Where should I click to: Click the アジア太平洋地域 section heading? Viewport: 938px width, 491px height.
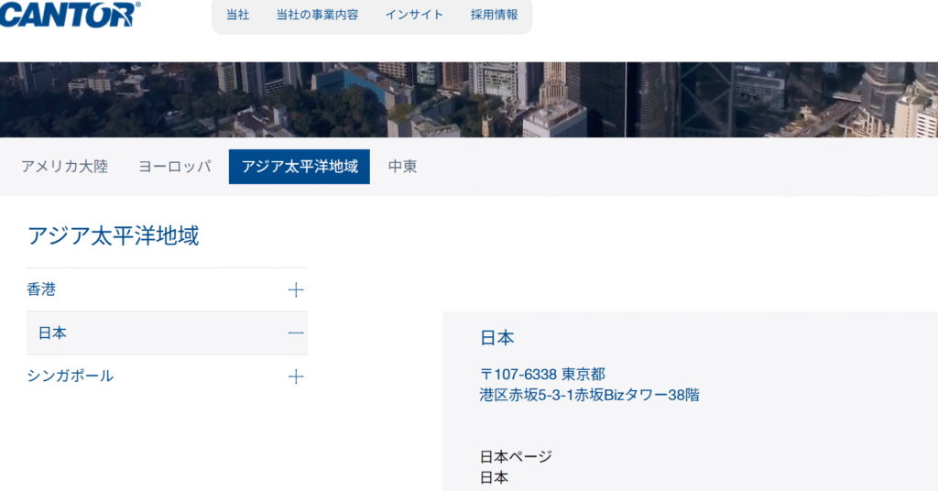pos(113,235)
